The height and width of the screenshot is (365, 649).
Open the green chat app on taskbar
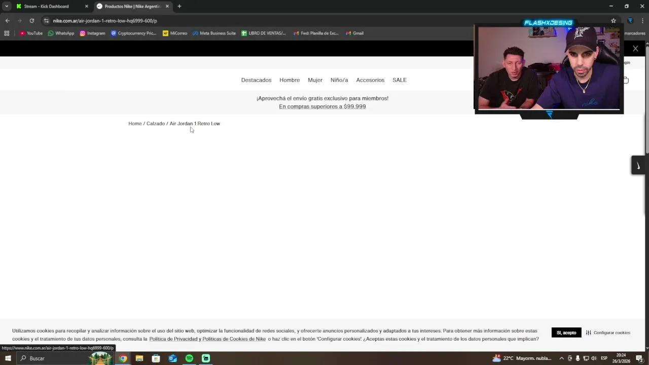[206, 358]
